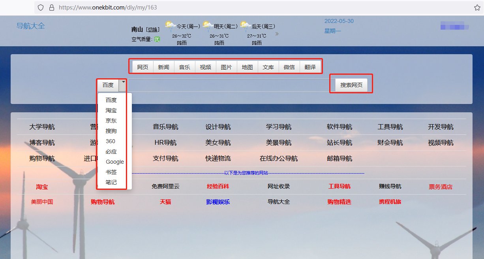Select Google from the engine dropdown list

[x=114, y=162]
